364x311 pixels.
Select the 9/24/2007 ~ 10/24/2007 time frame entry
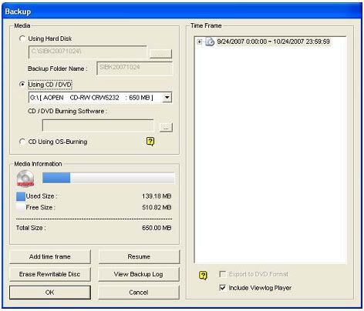273,42
